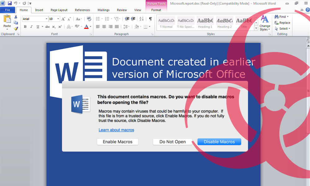Open the paragraph shading color picker

pos(141,27)
